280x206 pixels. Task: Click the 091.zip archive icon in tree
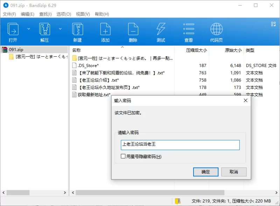(x=5, y=50)
